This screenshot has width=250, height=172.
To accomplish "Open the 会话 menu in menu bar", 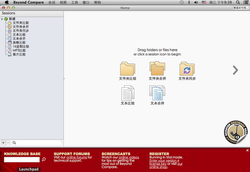I will tap(52, 2).
